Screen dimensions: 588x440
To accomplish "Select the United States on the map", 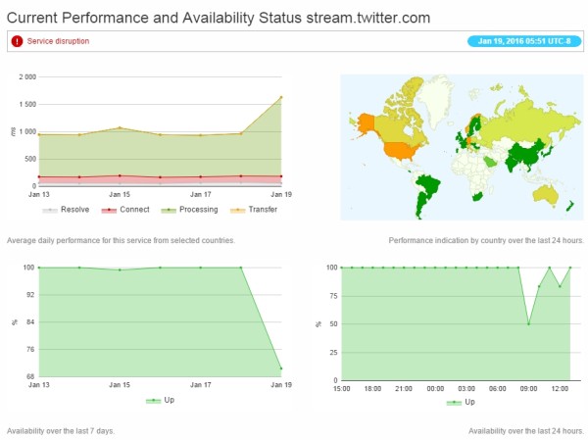I will [x=398, y=150].
